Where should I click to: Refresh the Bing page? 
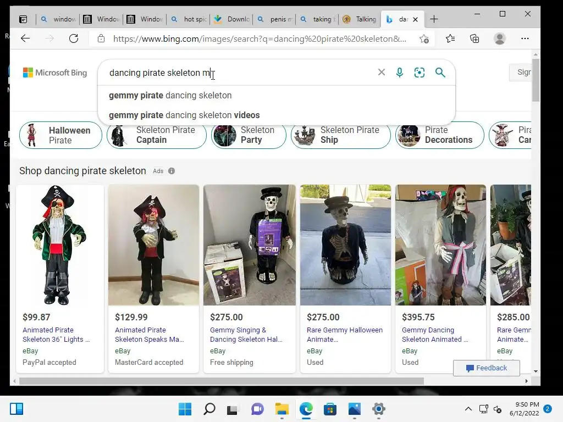(74, 38)
